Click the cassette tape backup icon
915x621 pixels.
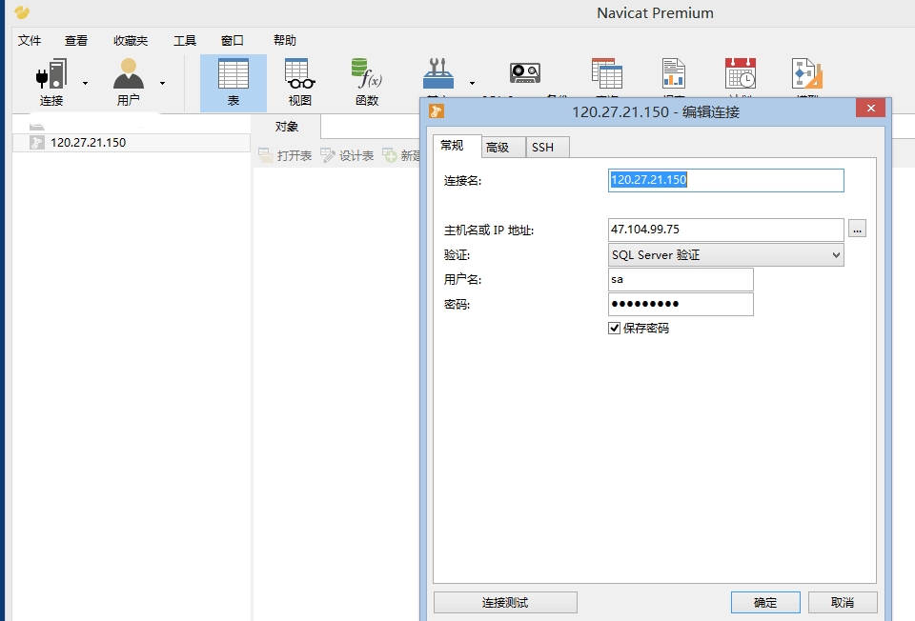[524, 74]
